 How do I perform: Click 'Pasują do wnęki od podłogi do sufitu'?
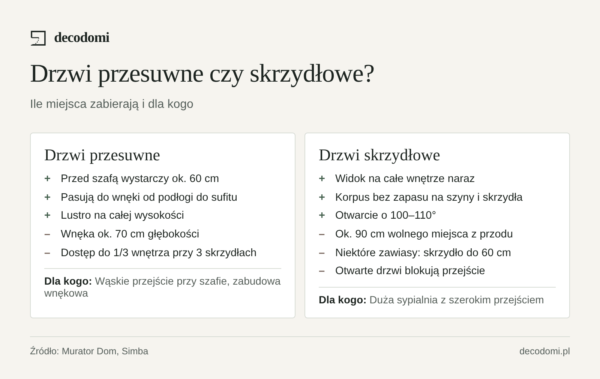(x=149, y=197)
